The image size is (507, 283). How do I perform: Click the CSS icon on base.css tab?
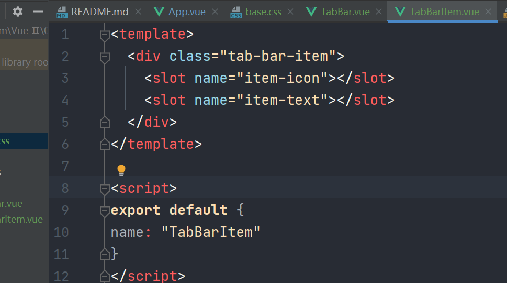236,13
